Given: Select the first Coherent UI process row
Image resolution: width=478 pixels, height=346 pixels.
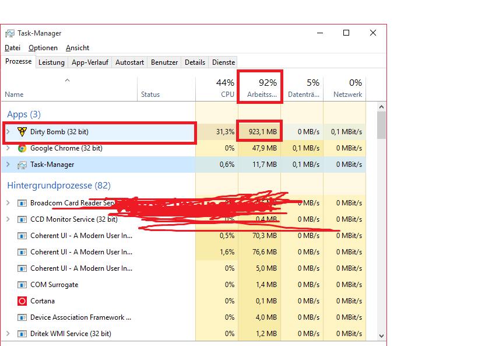Looking at the screenshot, I should click(x=81, y=236).
